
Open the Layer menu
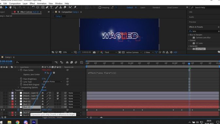point(25,3)
